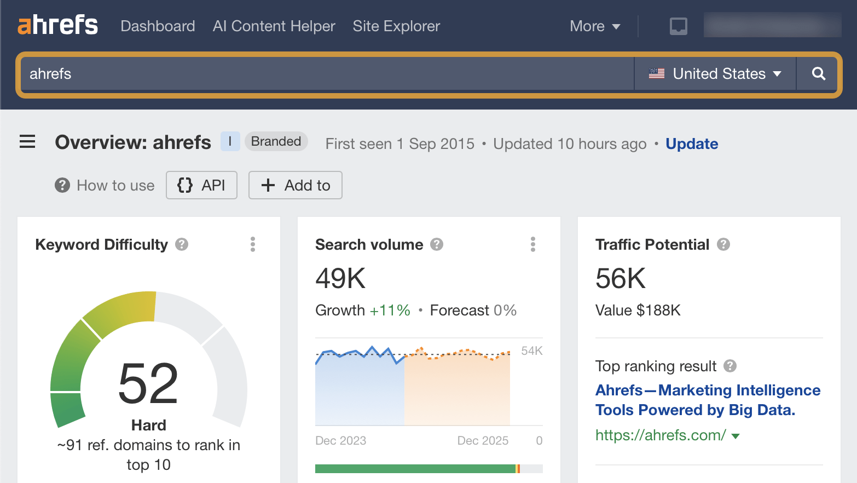Expand the ahrefs.com URL dropdown arrow
This screenshot has height=483, width=857.
click(x=736, y=435)
